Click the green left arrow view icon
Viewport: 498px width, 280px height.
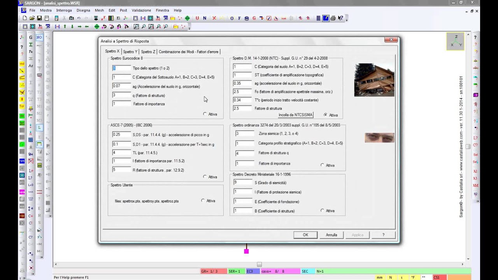coord(87,27)
